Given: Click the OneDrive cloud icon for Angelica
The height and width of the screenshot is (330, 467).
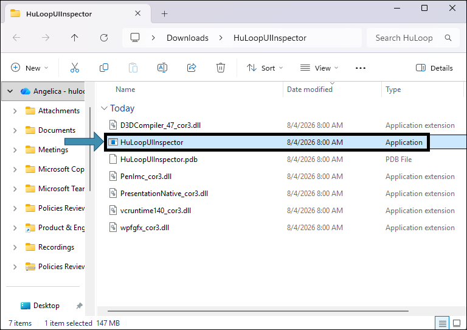Looking at the screenshot, I should click(x=26, y=91).
